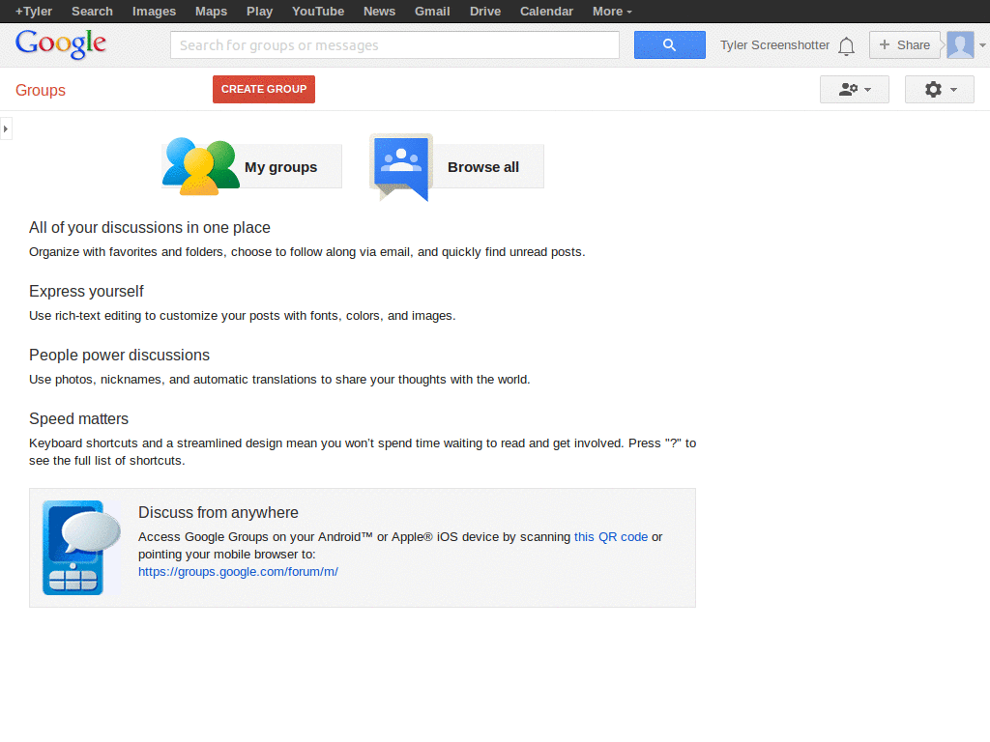Open the Browse all button
Viewport: 990px width, 742px height.
click(x=457, y=166)
